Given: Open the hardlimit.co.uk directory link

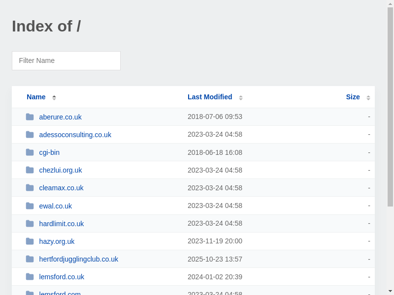Looking at the screenshot, I should 62,224.
